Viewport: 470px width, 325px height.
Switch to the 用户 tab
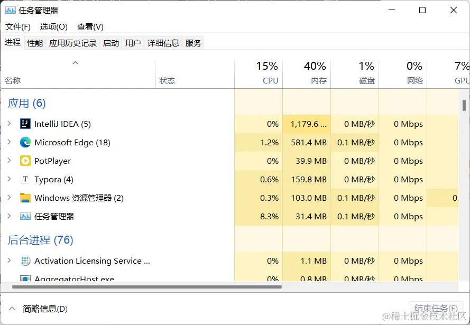click(133, 43)
